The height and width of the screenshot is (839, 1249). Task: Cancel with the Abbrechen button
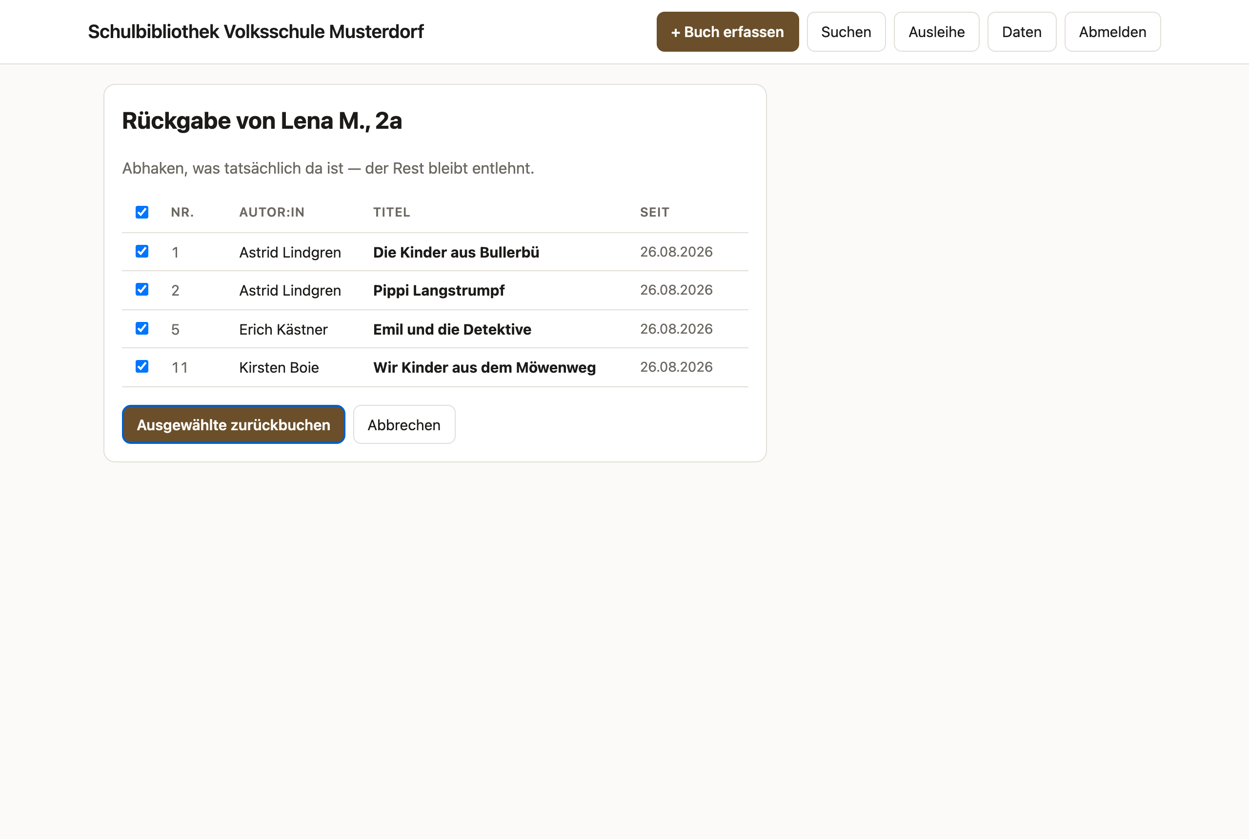pos(404,424)
